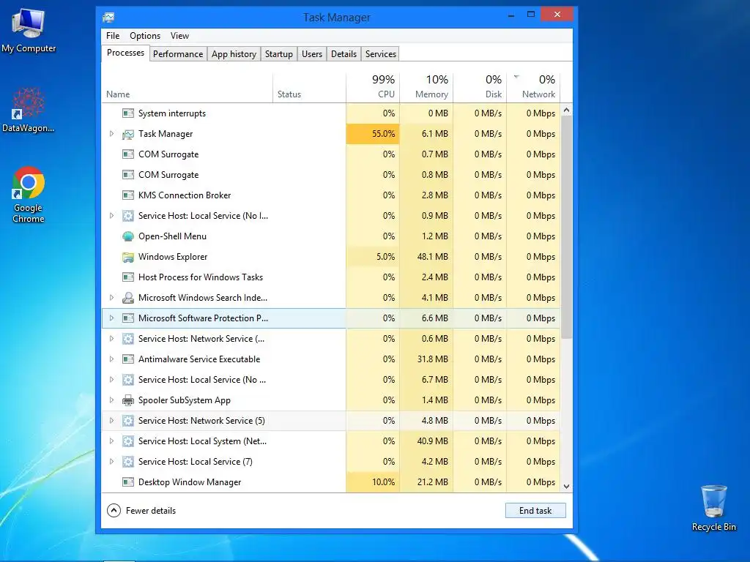The width and height of the screenshot is (750, 562).
Task: Click the 40.9 MB memory cell
Action: (427, 441)
